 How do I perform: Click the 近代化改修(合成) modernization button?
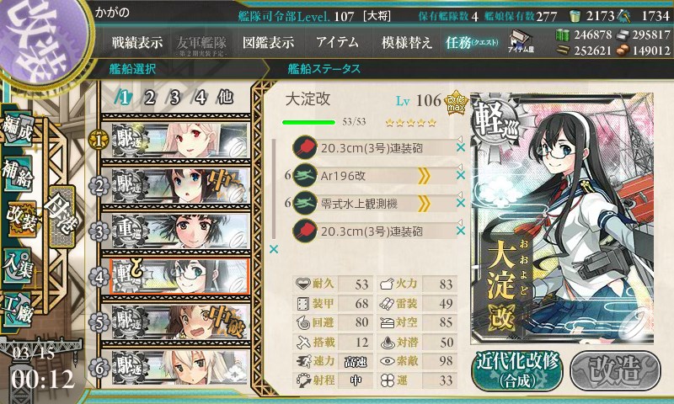[x=517, y=370]
